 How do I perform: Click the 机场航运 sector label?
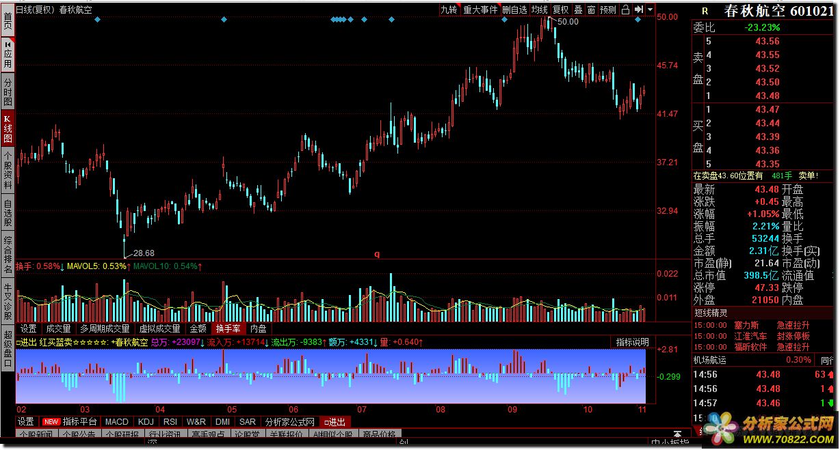click(710, 359)
